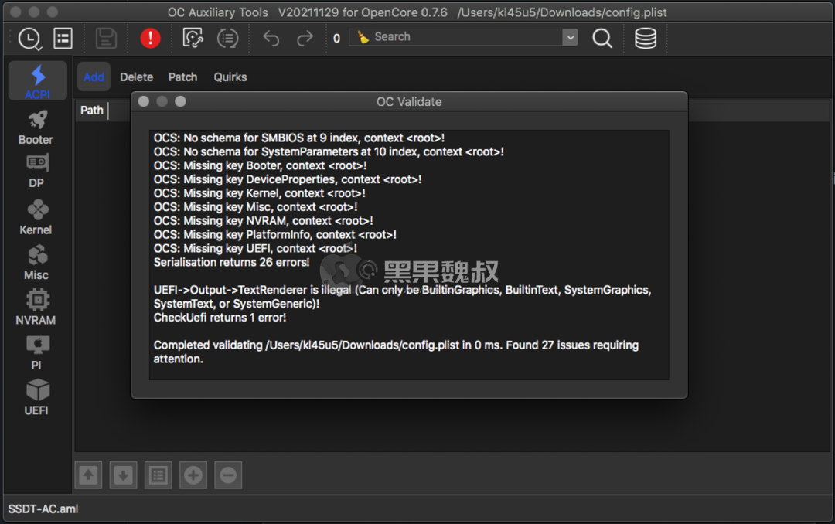
Task: Open the Misc section
Action: (36, 257)
